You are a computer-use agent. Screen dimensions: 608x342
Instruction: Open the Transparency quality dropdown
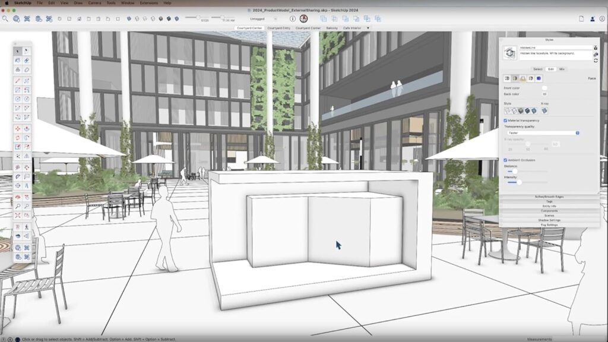(x=541, y=133)
